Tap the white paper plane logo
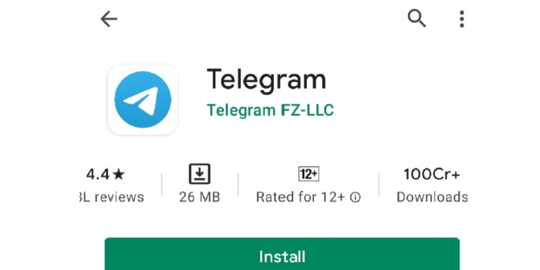Screen dimensions: 540x270 (142, 101)
